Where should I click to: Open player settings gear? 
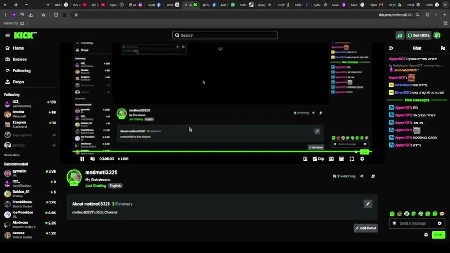pos(362,159)
